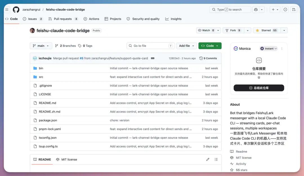Image resolution: width=304 pixels, height=176 pixels.
Task: Open the 2 Branches link
Action: 66,46
